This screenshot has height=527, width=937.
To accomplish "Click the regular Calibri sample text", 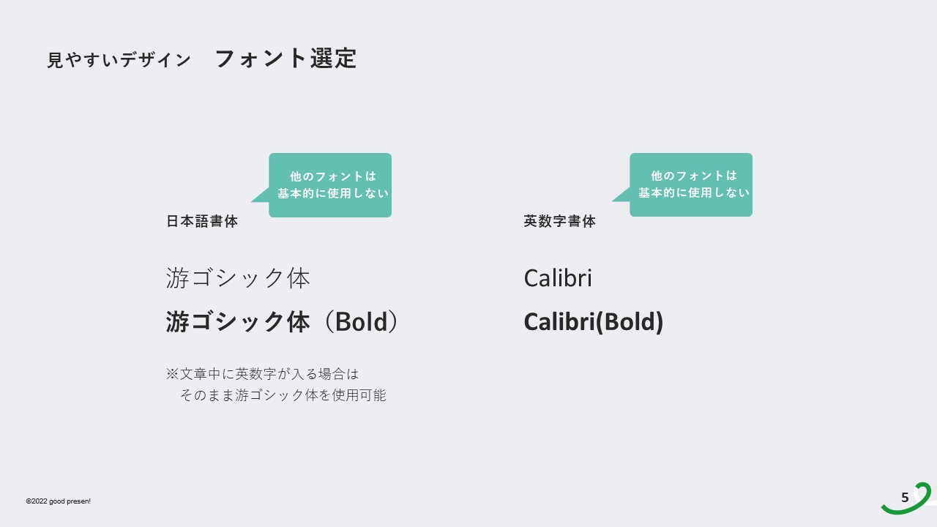I will (558, 278).
